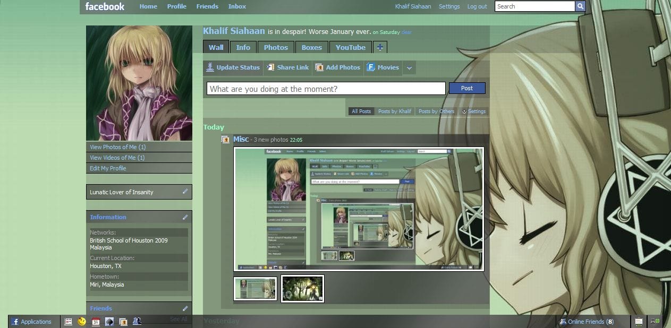Open View Videos of Me (1)
Image resolution: width=671 pixels, height=328 pixels.
click(117, 158)
